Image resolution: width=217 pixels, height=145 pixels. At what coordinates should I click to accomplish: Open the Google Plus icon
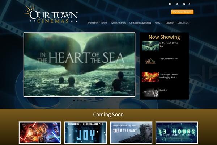point(184,4)
